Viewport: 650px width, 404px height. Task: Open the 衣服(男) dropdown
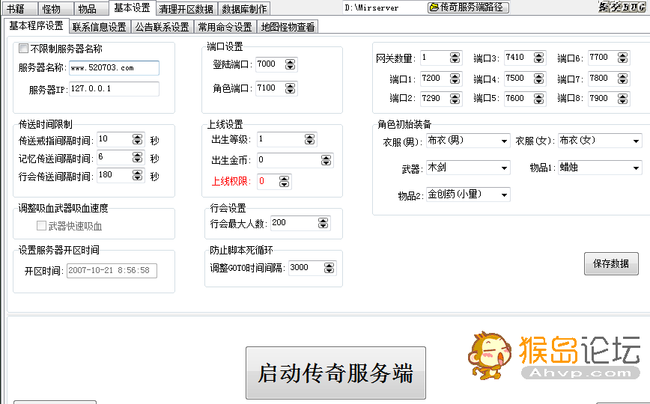[504, 141]
